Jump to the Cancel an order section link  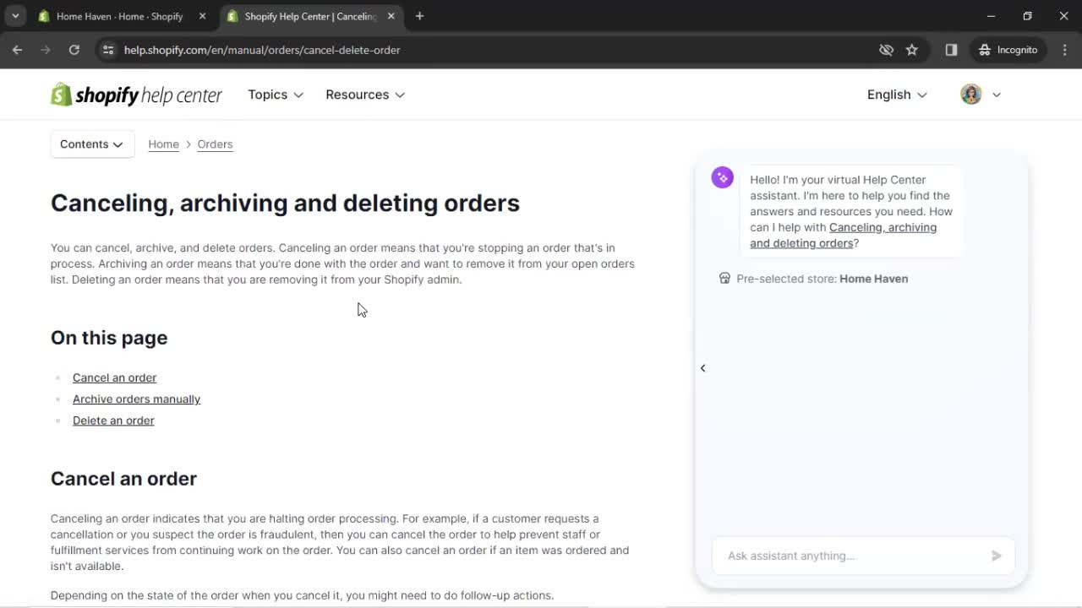pyautogui.click(x=114, y=377)
